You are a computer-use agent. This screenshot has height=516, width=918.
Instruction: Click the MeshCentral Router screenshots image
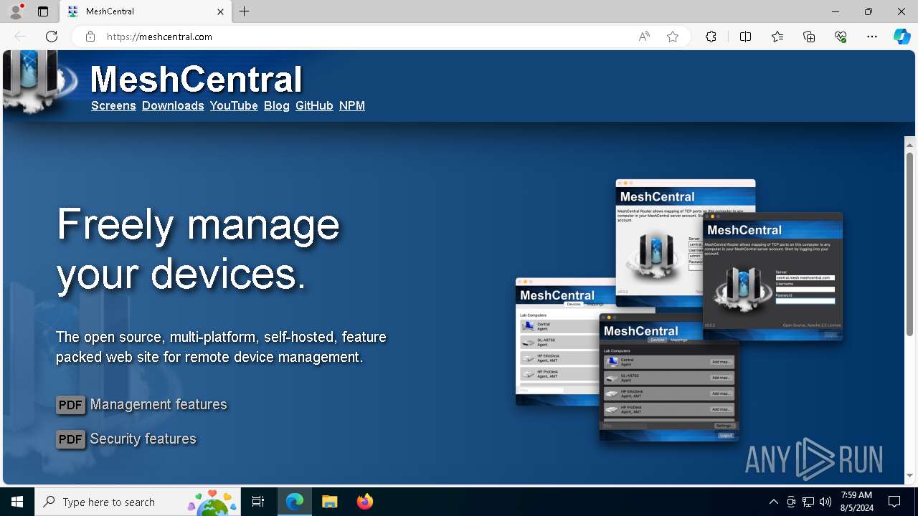pos(678,310)
